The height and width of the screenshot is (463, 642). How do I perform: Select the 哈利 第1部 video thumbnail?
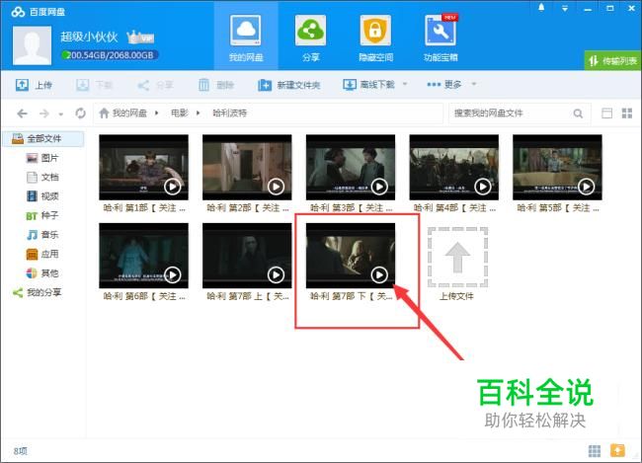click(144, 167)
